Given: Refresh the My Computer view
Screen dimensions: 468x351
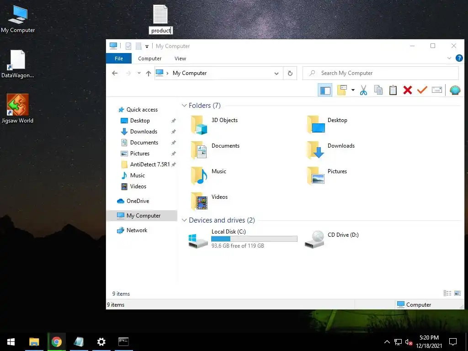Looking at the screenshot, I should pyautogui.click(x=290, y=74).
